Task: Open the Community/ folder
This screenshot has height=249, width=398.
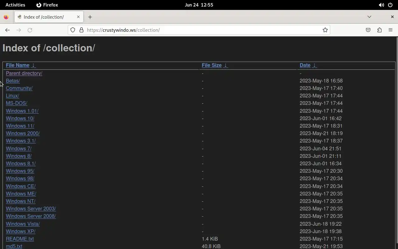Action: coord(19,88)
